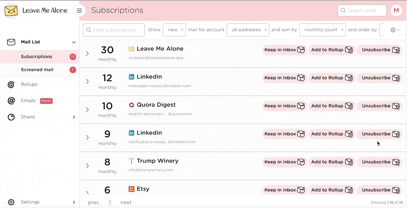Click the Settings gear icon in sidebar
This screenshot has height=208, width=407.
pyautogui.click(x=11, y=202)
